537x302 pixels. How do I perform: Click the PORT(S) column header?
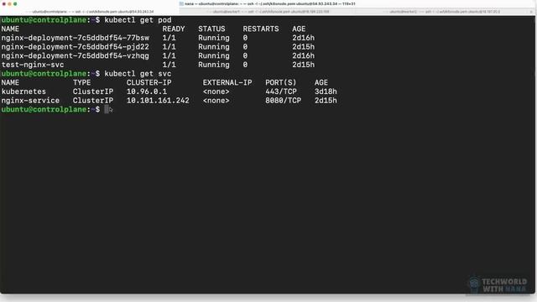point(281,82)
